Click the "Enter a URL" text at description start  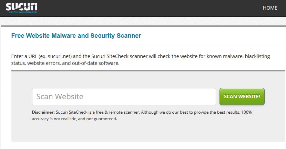(24, 56)
